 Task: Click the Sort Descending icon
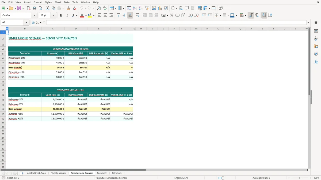141,8
